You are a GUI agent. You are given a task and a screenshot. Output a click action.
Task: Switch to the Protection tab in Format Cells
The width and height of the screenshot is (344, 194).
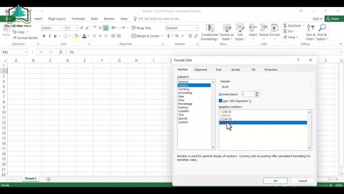tap(271, 70)
